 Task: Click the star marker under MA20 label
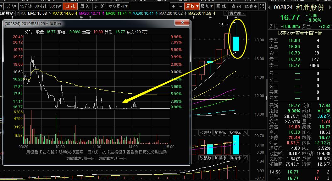click(81, 18)
